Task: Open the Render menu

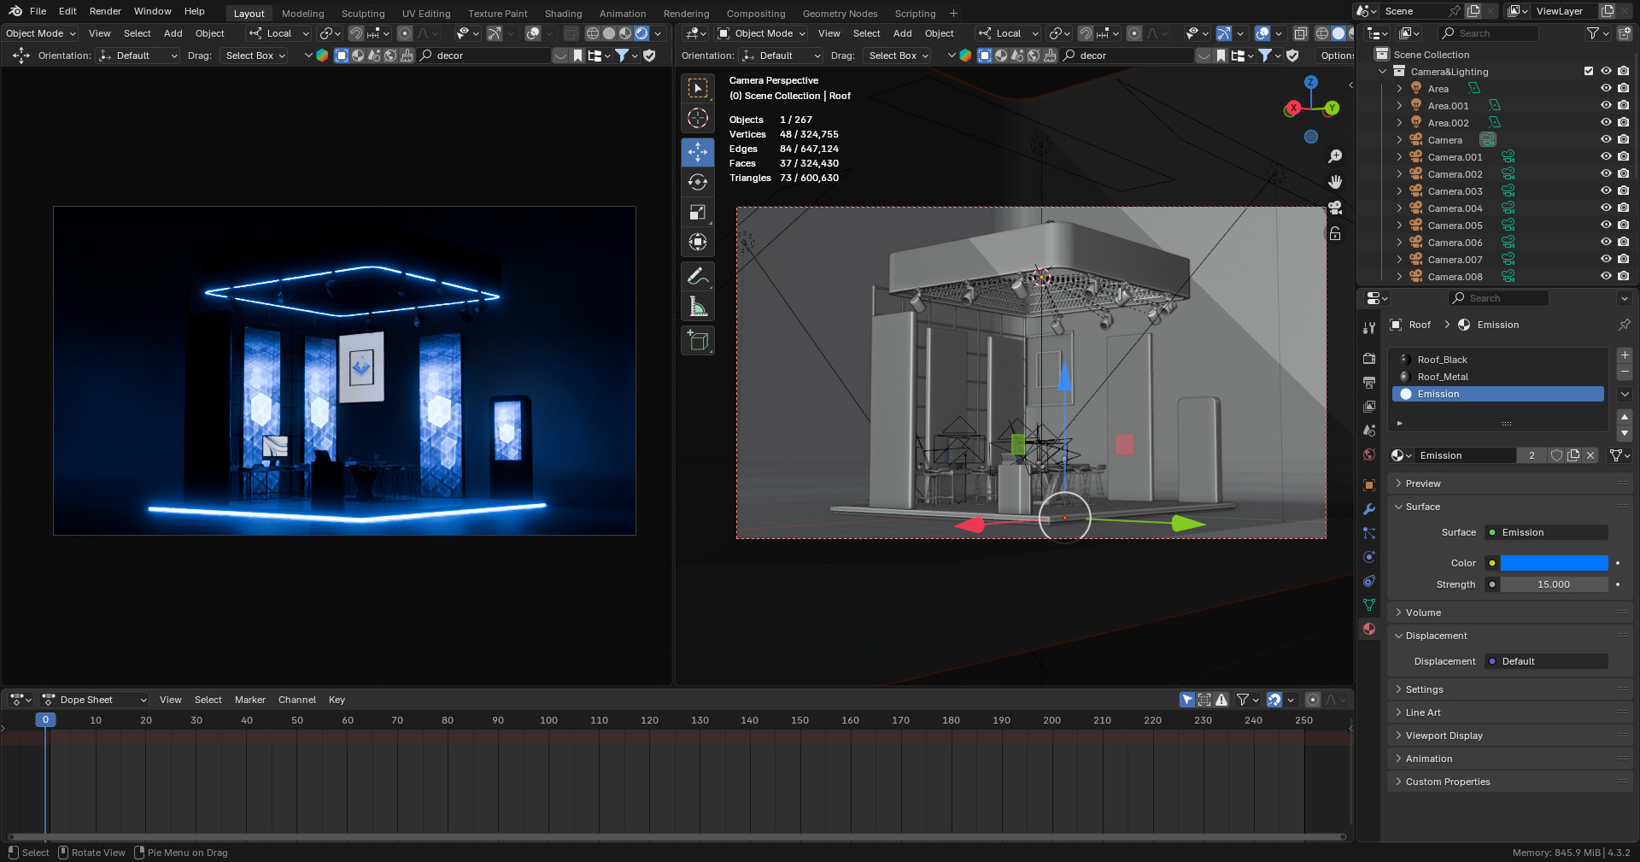Action: [105, 11]
